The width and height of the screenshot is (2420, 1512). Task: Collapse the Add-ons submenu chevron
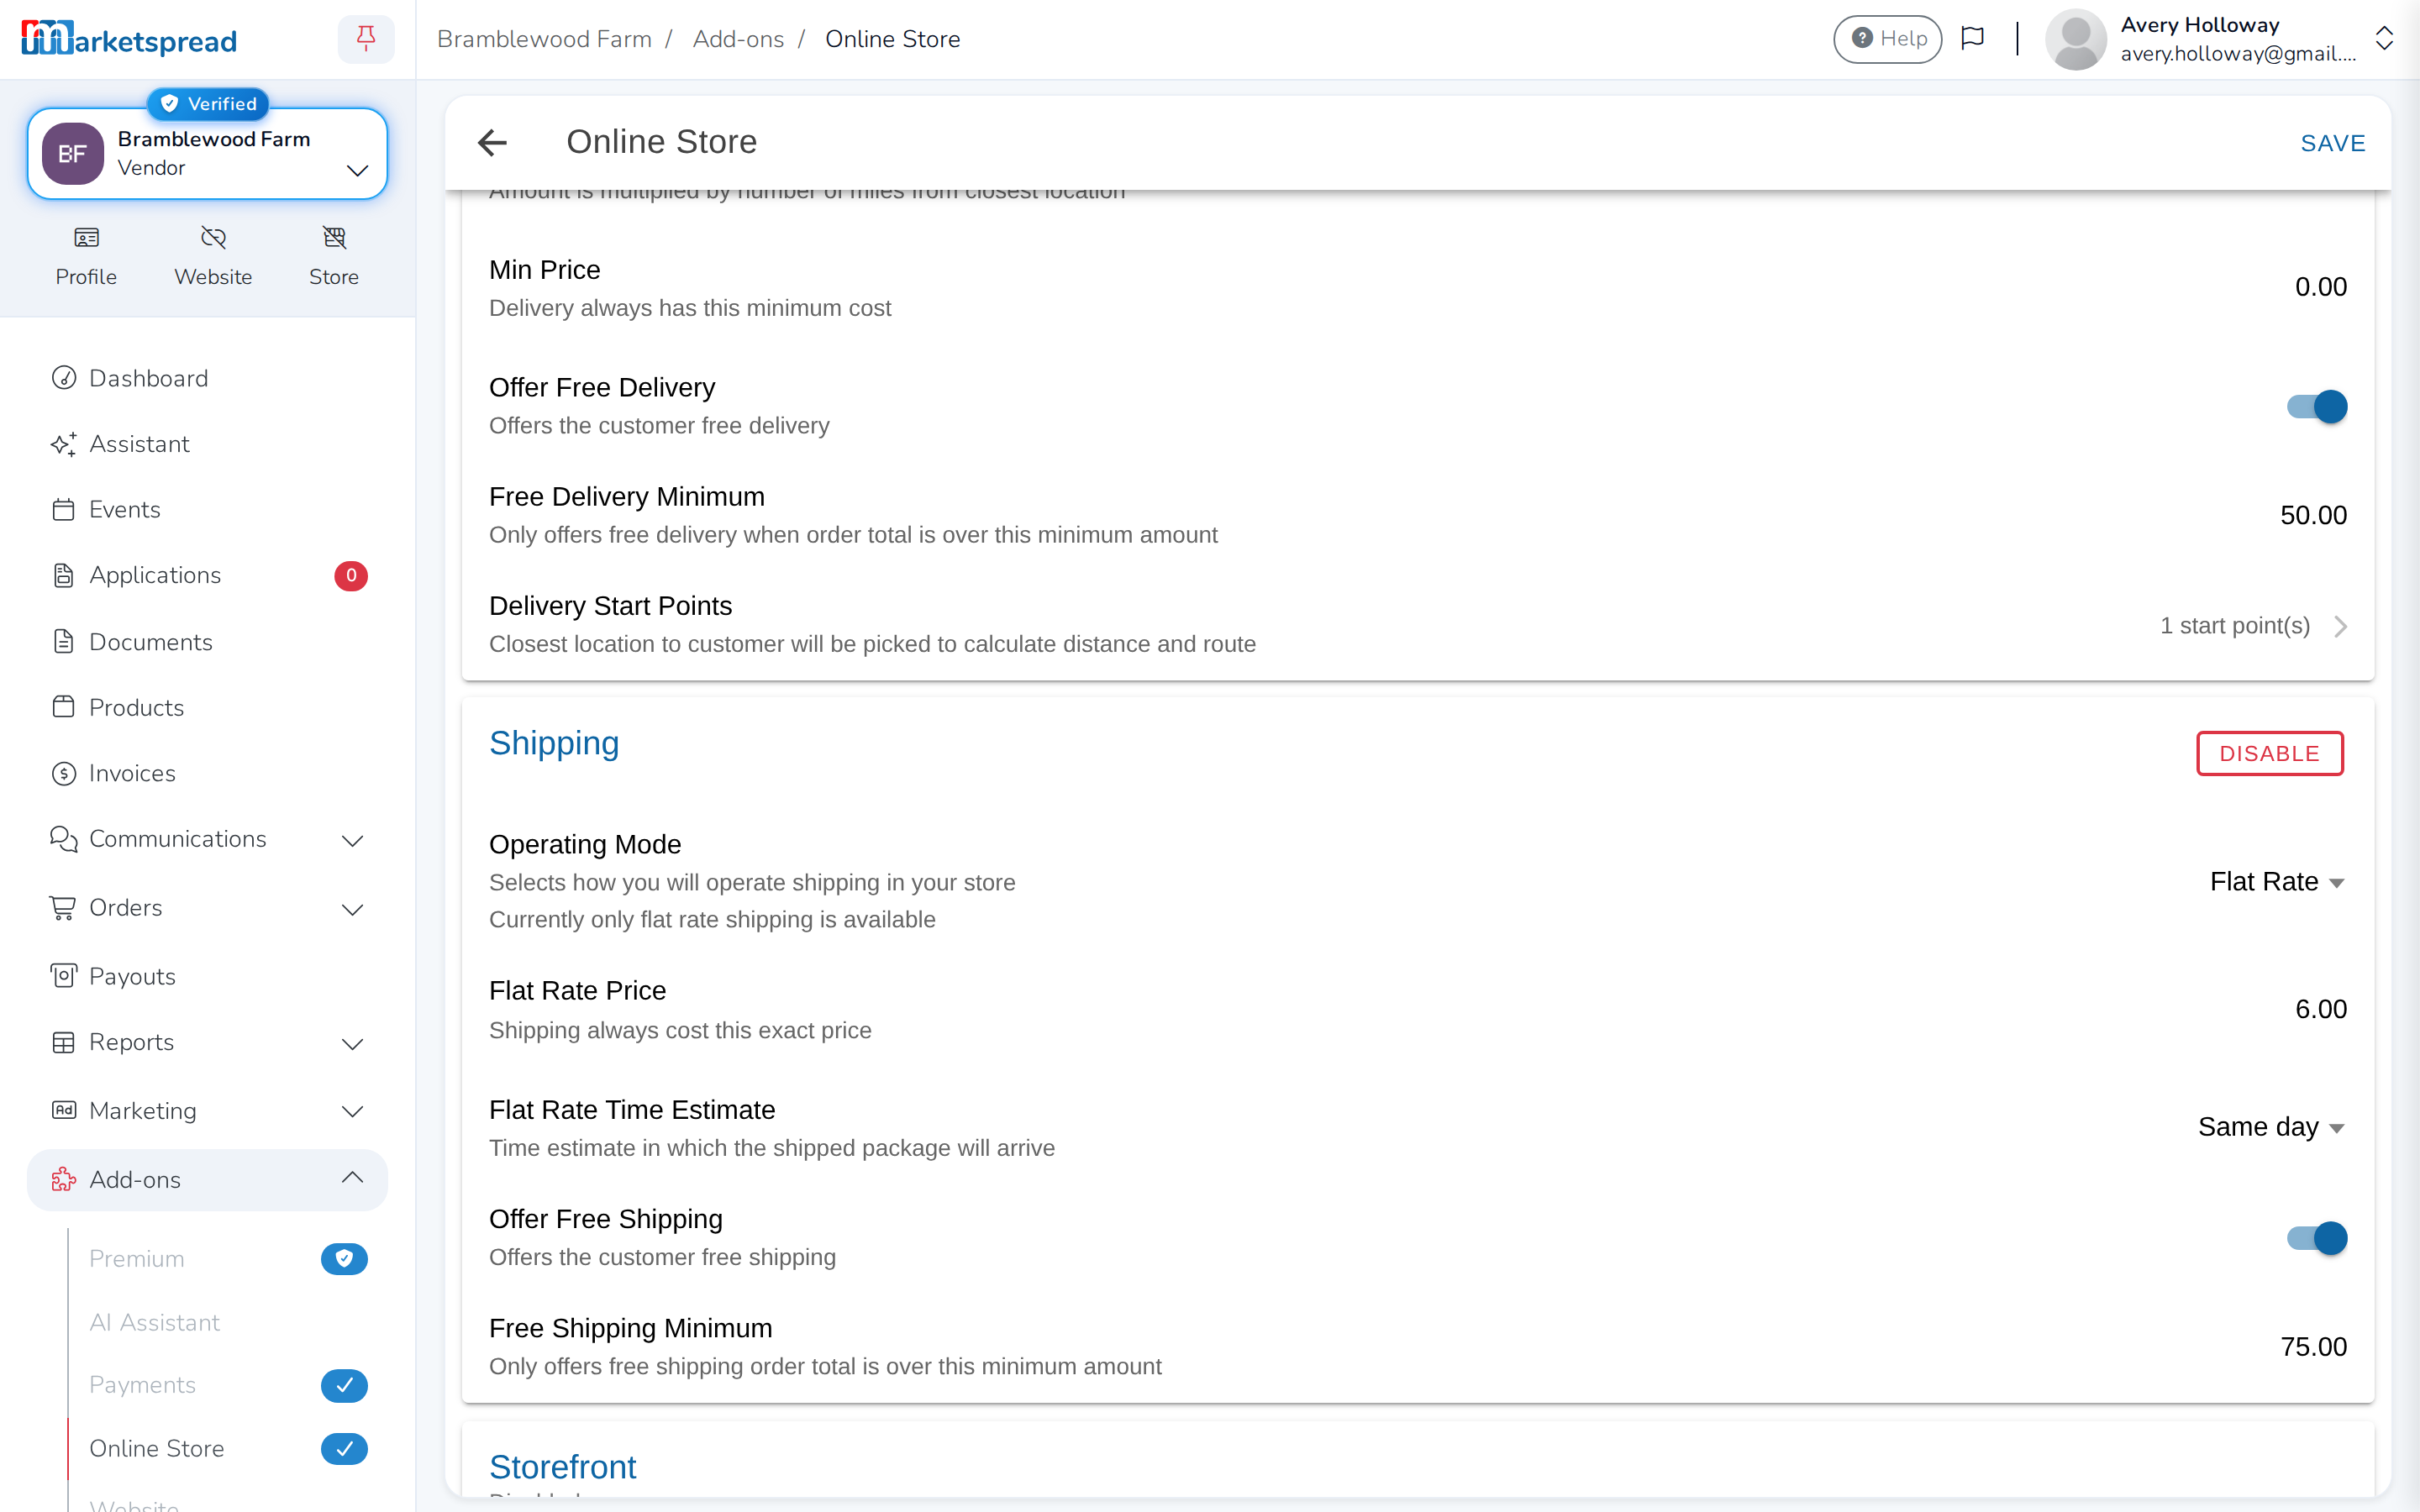352,1178
